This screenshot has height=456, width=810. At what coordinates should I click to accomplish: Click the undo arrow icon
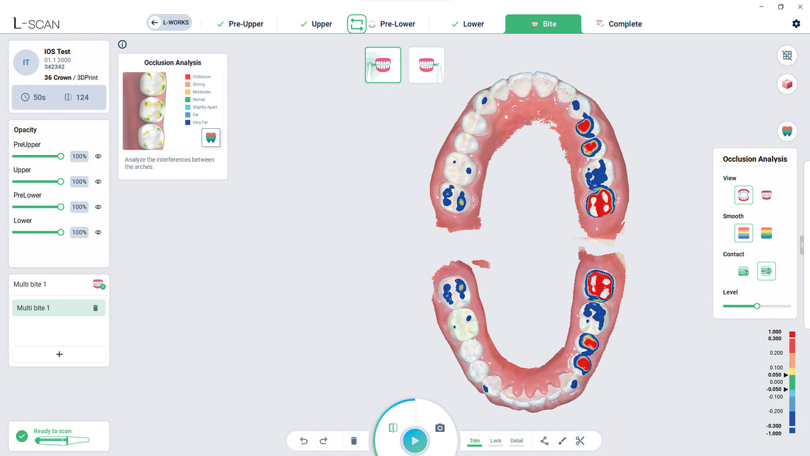pos(303,441)
